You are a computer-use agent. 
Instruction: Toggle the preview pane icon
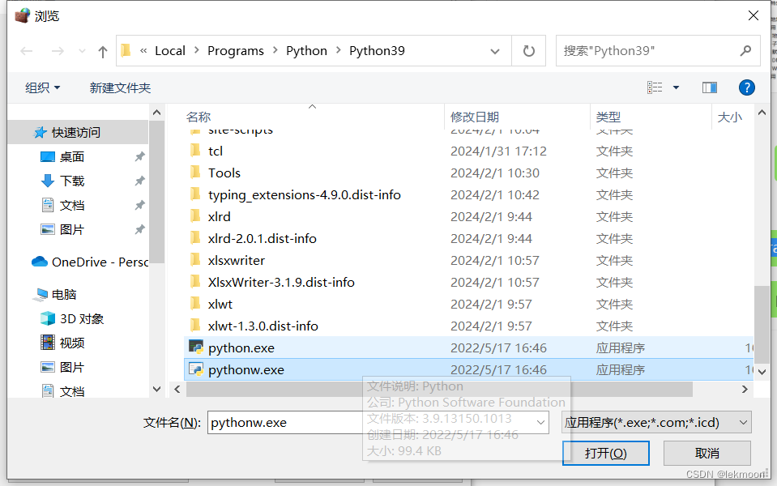click(x=710, y=87)
